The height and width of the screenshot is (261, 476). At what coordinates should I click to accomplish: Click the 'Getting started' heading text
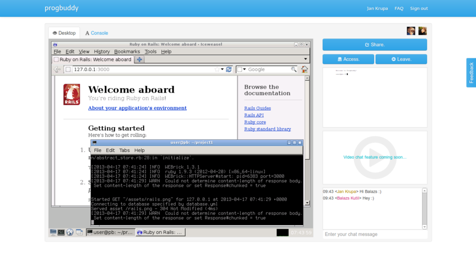(x=116, y=128)
